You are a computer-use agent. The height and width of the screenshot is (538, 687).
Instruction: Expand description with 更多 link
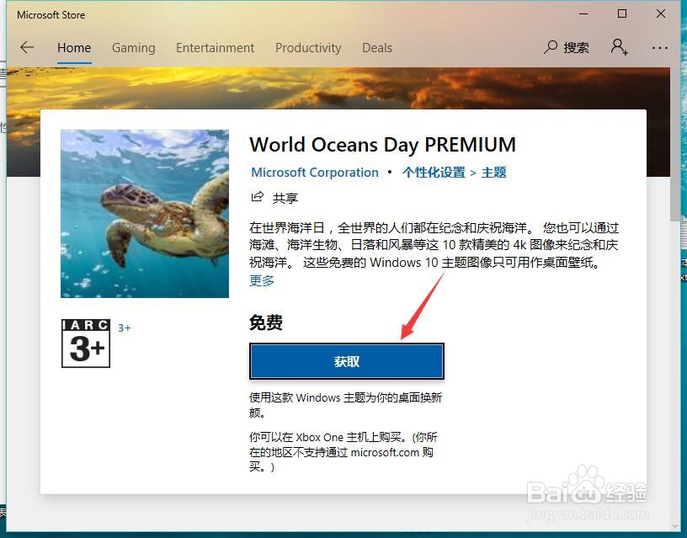point(262,280)
